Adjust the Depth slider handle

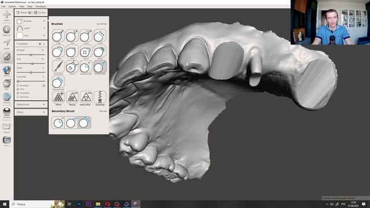[x=31, y=72]
